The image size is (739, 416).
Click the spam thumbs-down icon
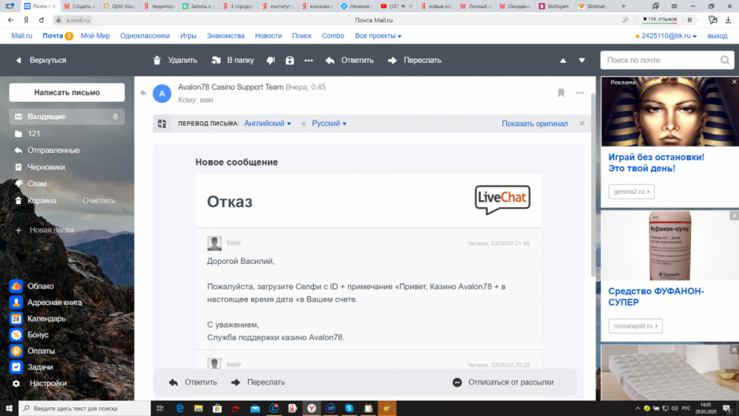(x=270, y=61)
